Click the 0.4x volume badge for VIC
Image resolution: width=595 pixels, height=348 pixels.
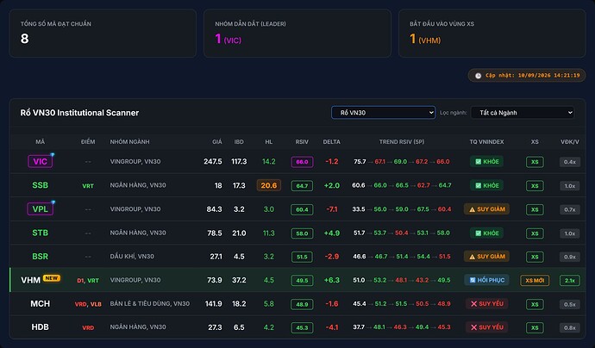tap(570, 162)
